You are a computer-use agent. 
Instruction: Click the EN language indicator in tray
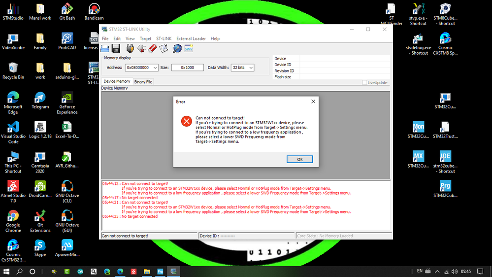pos(420,271)
